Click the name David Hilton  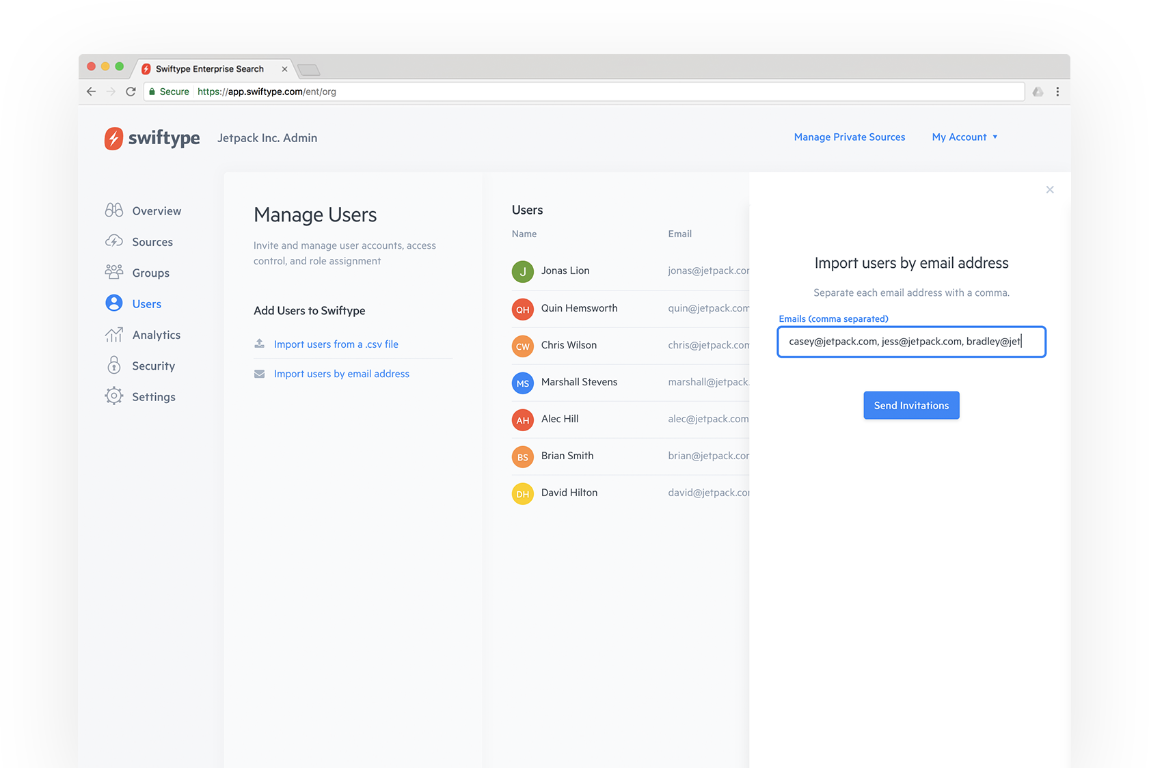click(x=569, y=493)
